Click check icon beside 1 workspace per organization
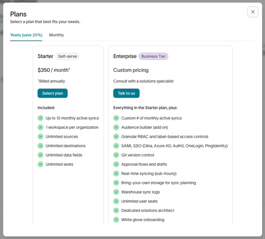This screenshot has width=265, height=239. coord(40,127)
